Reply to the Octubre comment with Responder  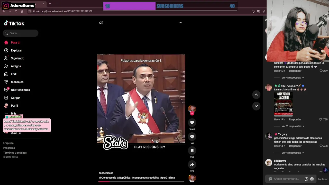295,71
